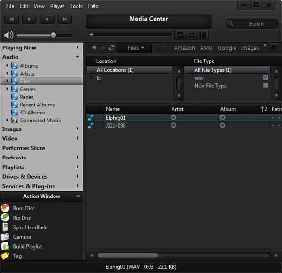Select the All Locations (1) entry
Screen dimensions: 282x273
[x=130, y=70]
